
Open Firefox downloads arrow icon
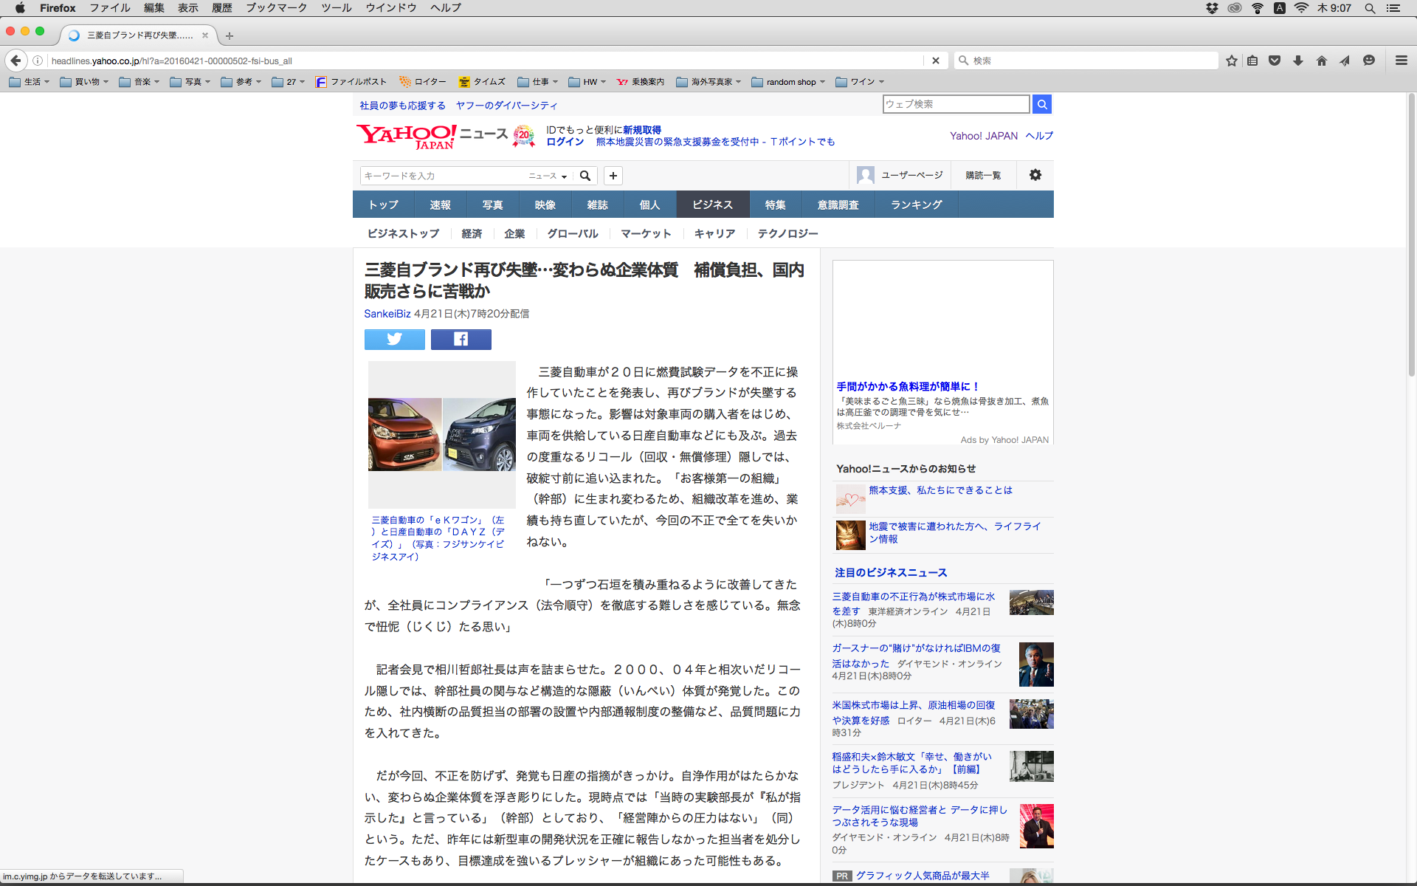[x=1298, y=61]
